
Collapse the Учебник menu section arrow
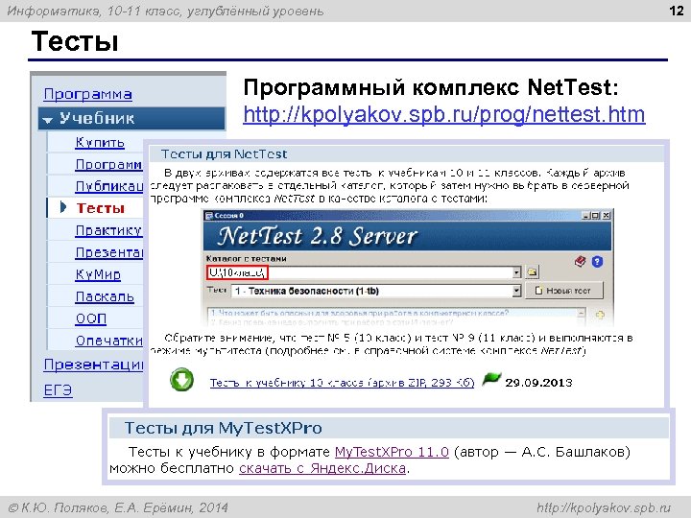[48, 119]
